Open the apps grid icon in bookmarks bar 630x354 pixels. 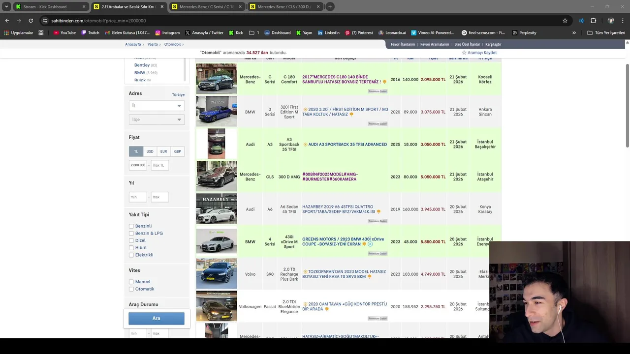[41, 33]
